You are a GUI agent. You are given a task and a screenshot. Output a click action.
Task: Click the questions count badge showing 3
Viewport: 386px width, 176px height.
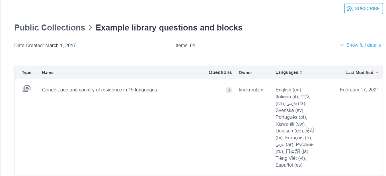pos(229,90)
